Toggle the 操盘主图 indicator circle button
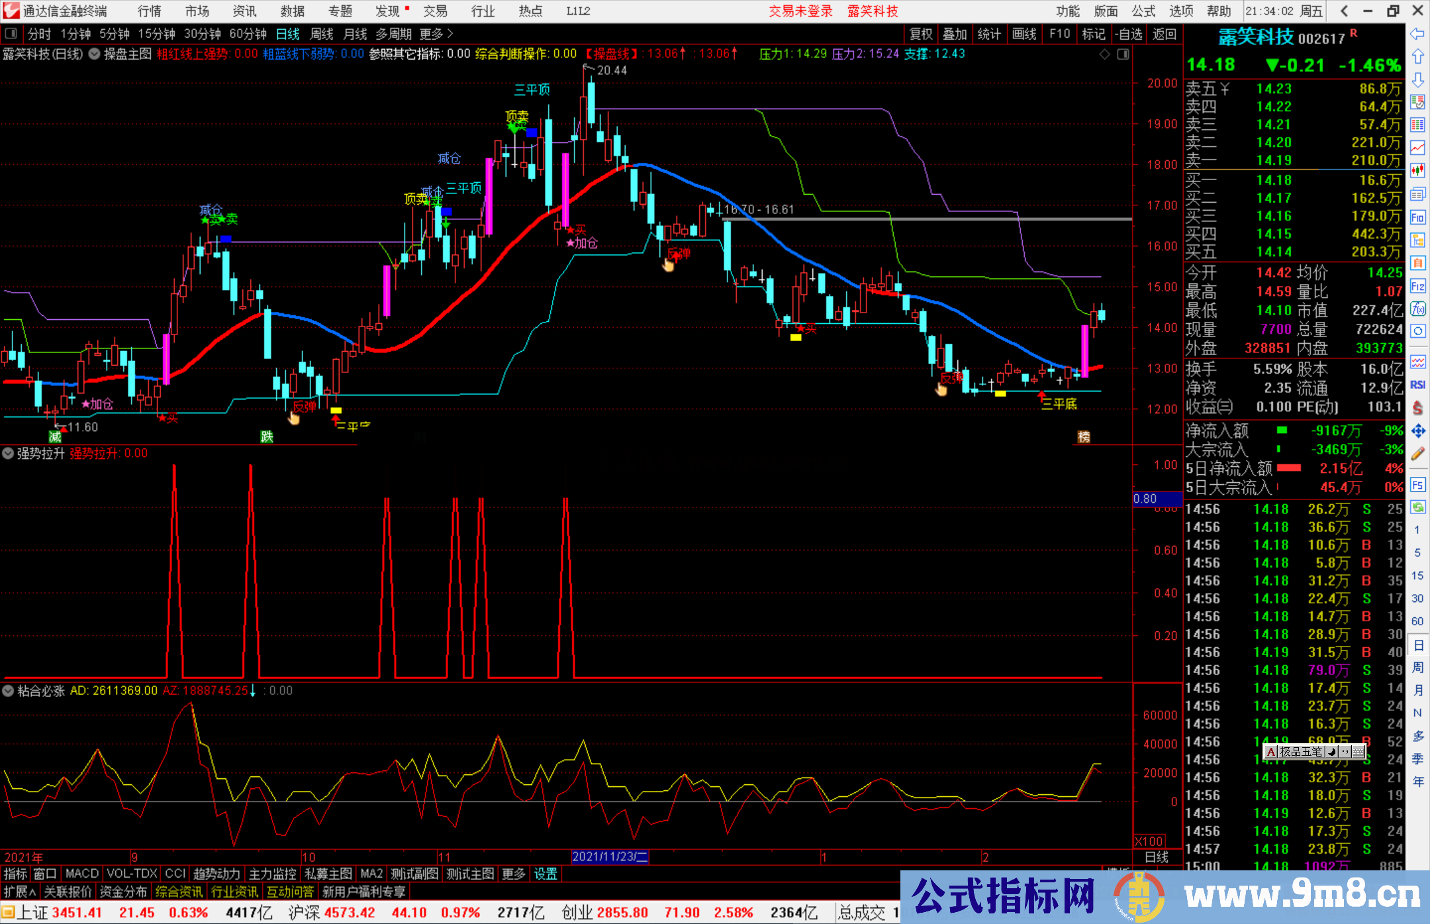1430x924 pixels. (95, 54)
